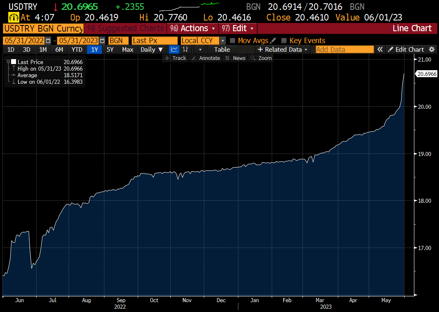
Task: Open the start date calendar picker
Action: [x=47, y=41]
